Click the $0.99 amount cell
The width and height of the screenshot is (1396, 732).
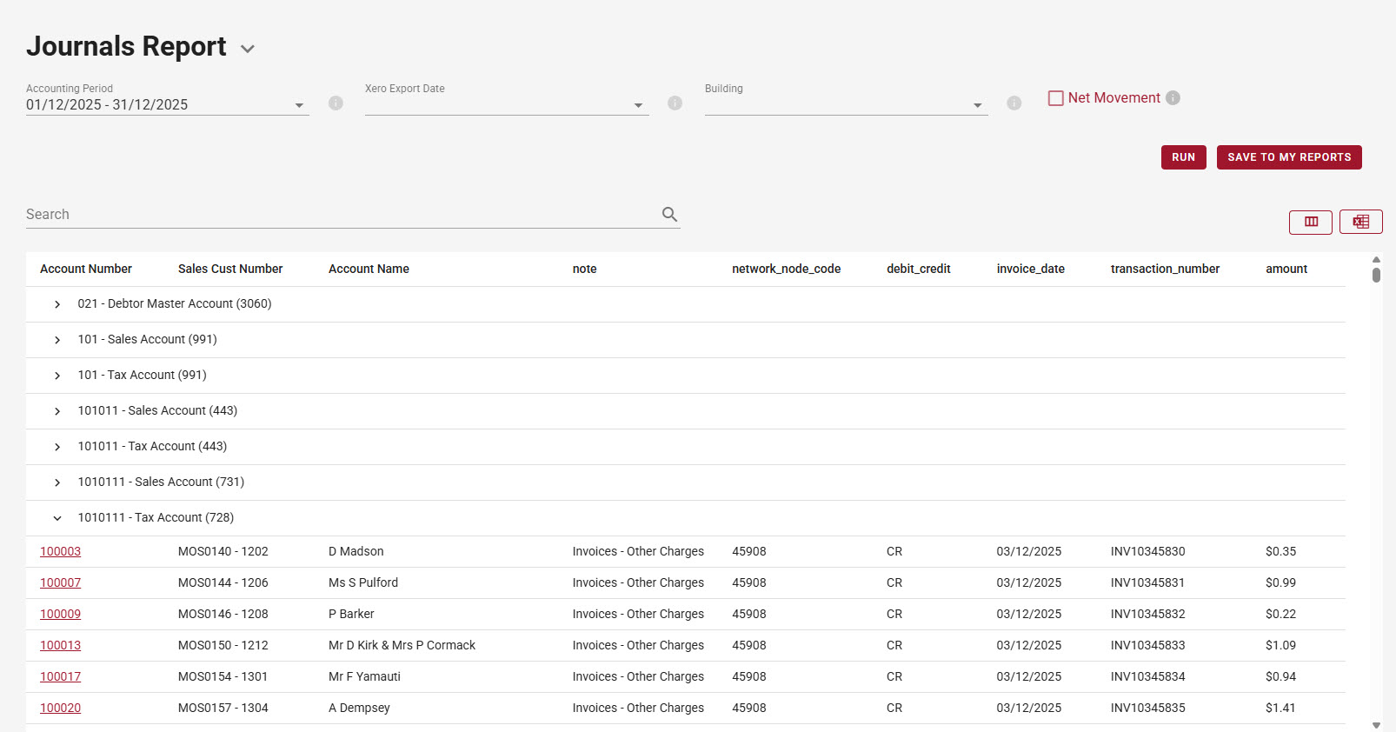pos(1280,582)
